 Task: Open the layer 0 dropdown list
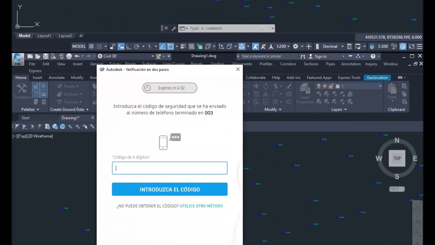pyautogui.click(x=380, y=86)
